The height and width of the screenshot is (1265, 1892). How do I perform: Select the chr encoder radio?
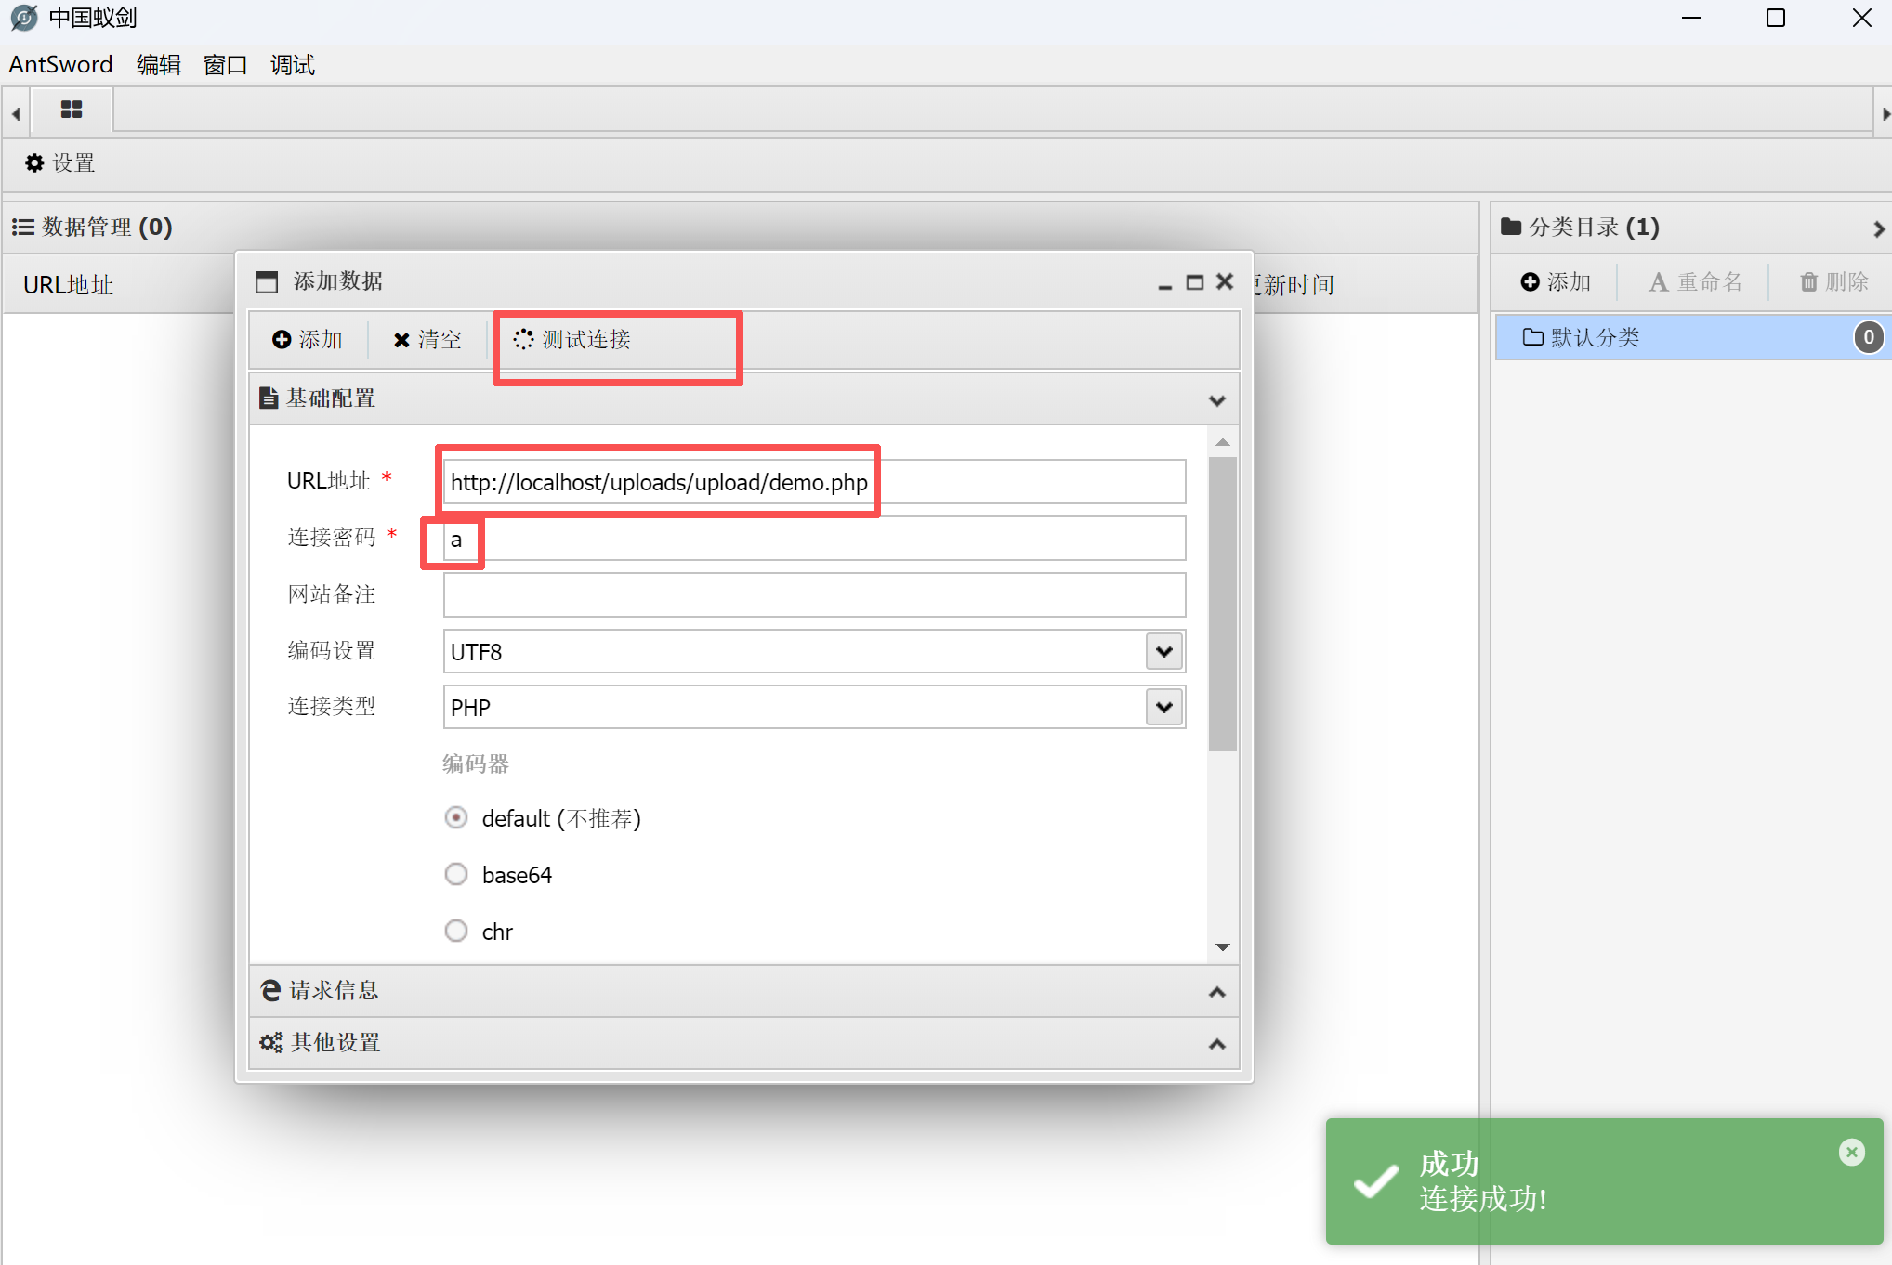(x=456, y=931)
